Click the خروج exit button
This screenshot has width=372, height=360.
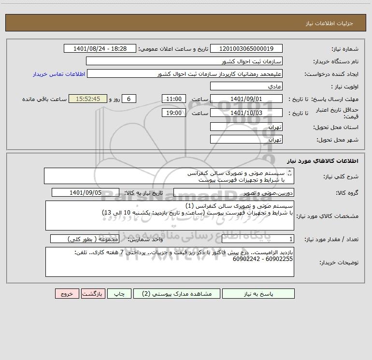point(67,294)
